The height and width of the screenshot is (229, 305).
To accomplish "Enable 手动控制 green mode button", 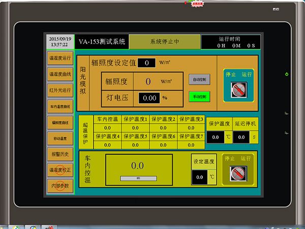I will pos(199,97).
